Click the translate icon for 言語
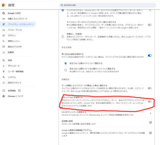This screenshot has height=145, width=160. [3, 60]
